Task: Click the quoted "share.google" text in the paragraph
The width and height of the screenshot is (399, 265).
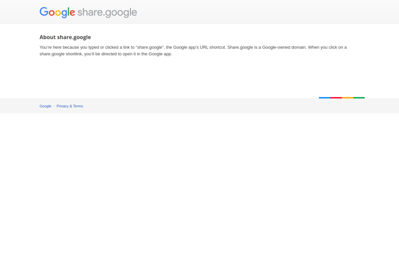Action: (150, 48)
